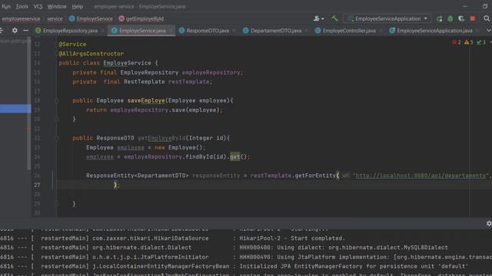The width and height of the screenshot is (492, 276).
Task: Open the user account dropdown in toolbar
Action: tap(318, 18)
